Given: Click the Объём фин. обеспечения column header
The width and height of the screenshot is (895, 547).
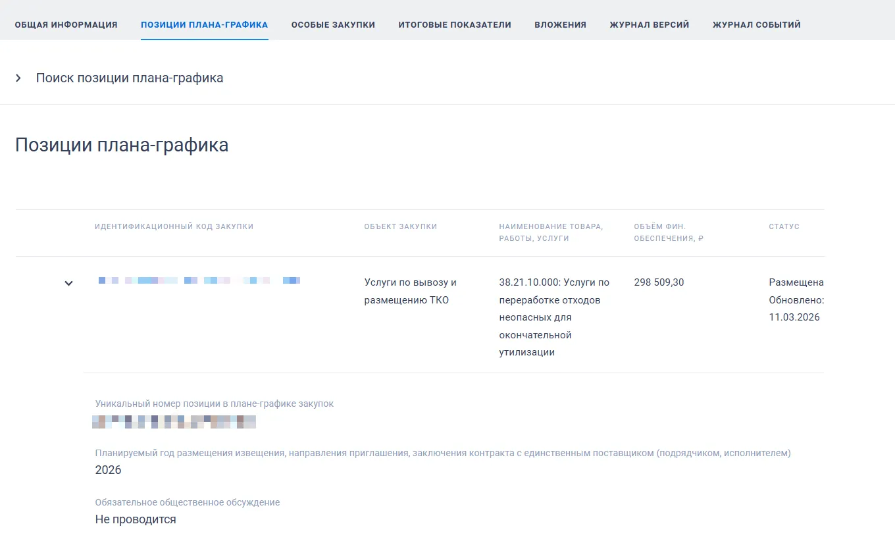Looking at the screenshot, I should pyautogui.click(x=668, y=232).
